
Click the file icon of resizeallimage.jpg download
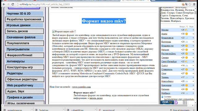4,110
